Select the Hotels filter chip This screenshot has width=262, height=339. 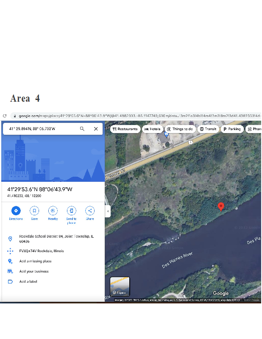tap(153, 129)
